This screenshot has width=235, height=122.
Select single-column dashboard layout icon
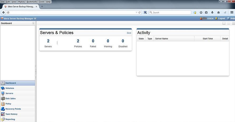click(x=224, y=23)
